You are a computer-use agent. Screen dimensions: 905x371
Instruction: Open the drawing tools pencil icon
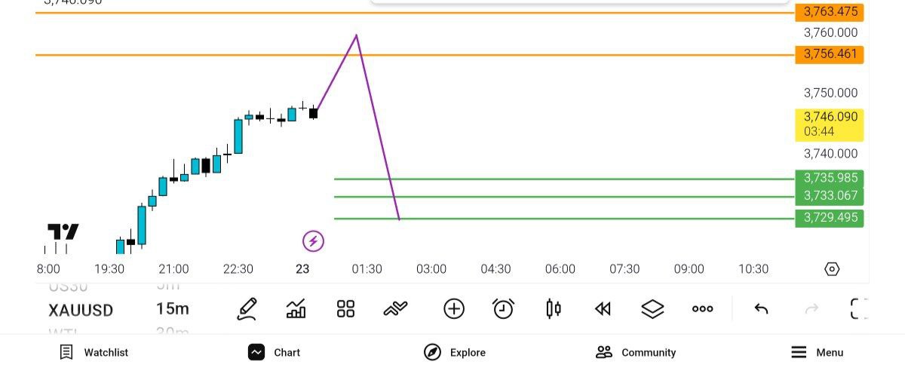click(247, 308)
